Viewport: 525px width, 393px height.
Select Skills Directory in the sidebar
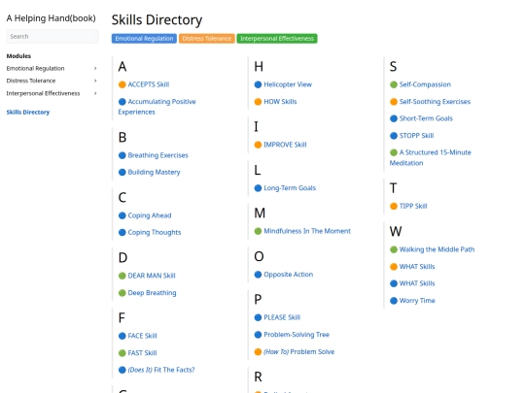pyautogui.click(x=28, y=113)
